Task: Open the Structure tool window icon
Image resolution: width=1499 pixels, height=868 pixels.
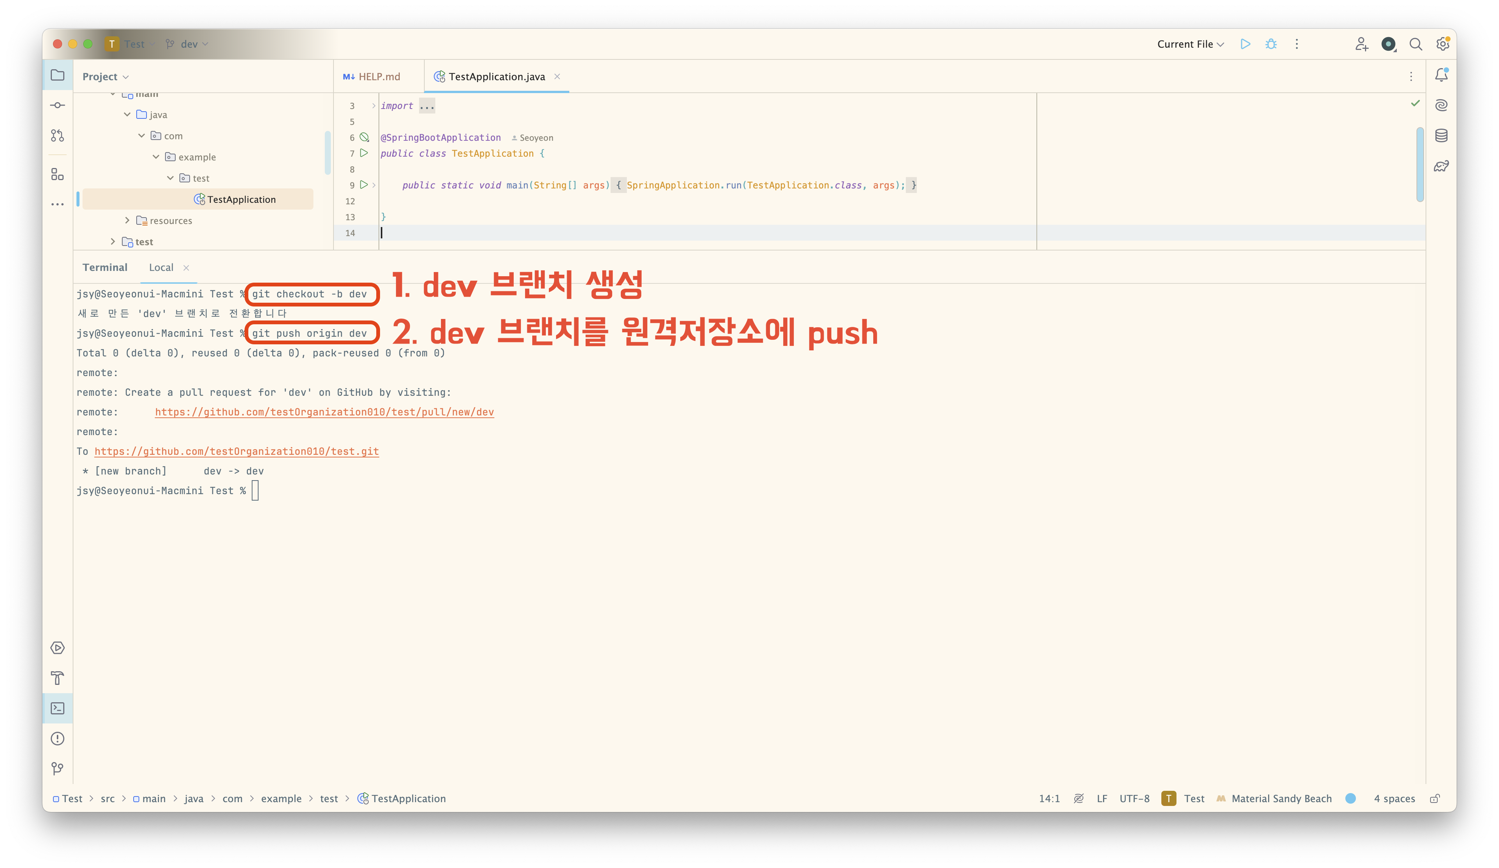Action: (58, 174)
